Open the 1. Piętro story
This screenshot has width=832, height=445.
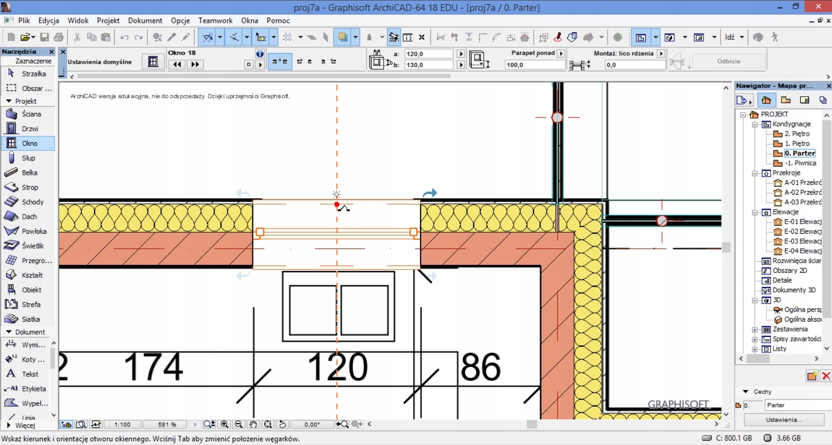[x=797, y=144]
